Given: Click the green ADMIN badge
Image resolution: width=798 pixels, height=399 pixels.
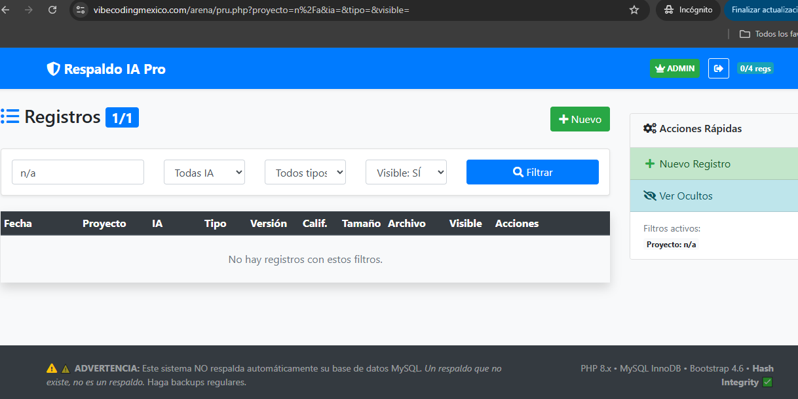Looking at the screenshot, I should click(x=674, y=68).
